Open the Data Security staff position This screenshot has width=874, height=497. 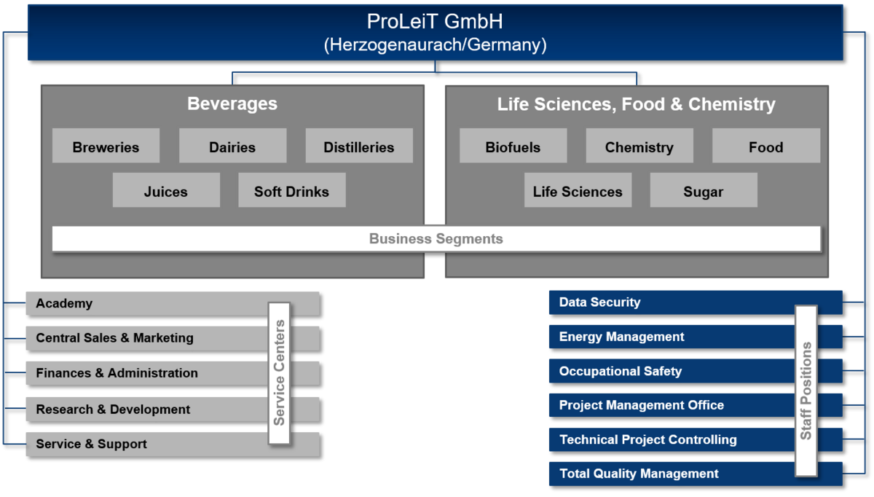pos(670,302)
